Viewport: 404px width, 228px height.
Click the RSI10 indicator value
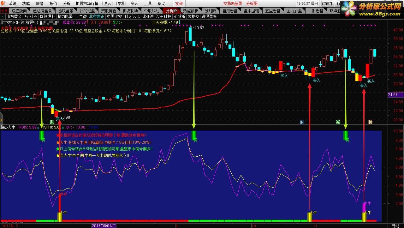coord(52,127)
